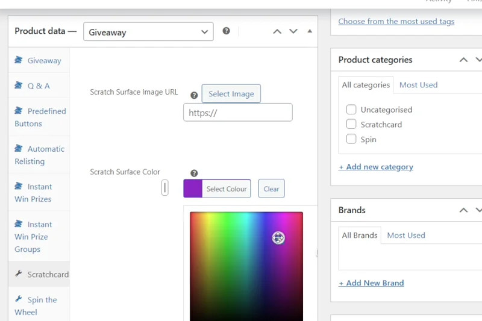
Task: Move Product data panel up arrow
Action: tap(277, 31)
